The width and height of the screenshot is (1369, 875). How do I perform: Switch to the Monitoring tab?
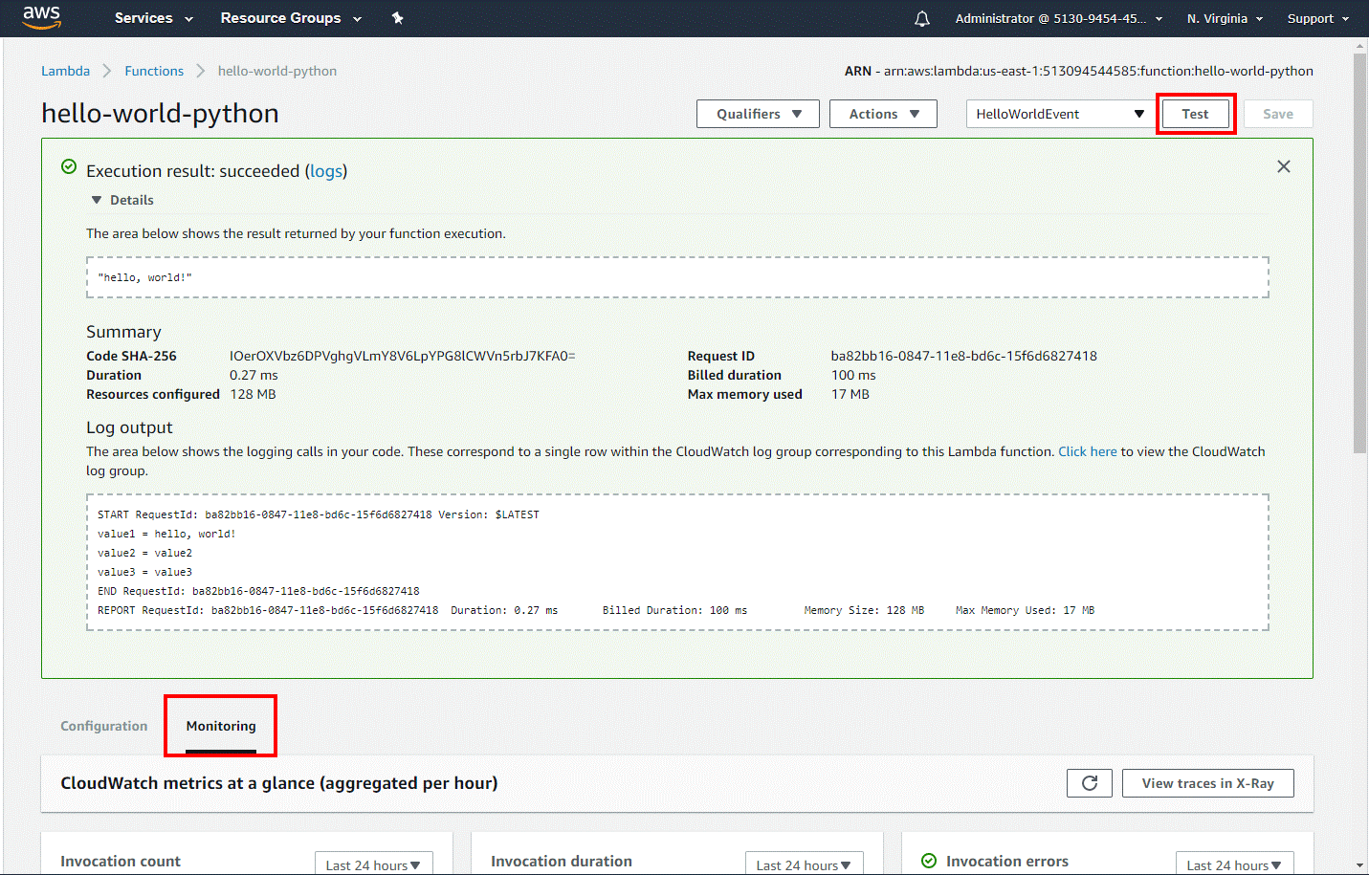click(221, 726)
